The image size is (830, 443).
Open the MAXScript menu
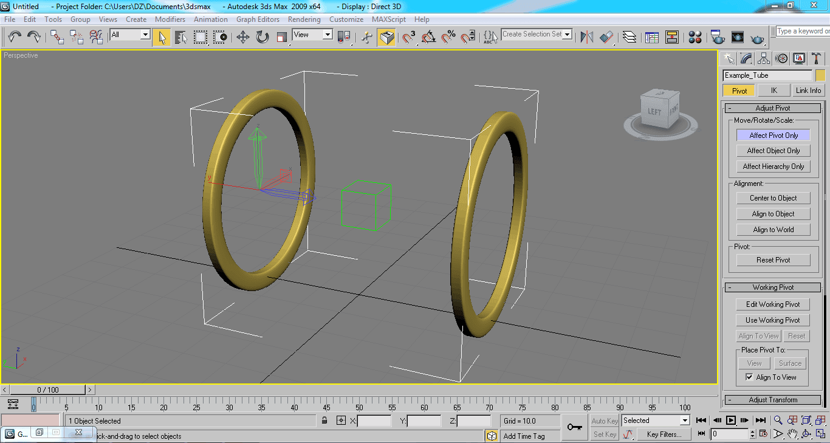click(389, 19)
